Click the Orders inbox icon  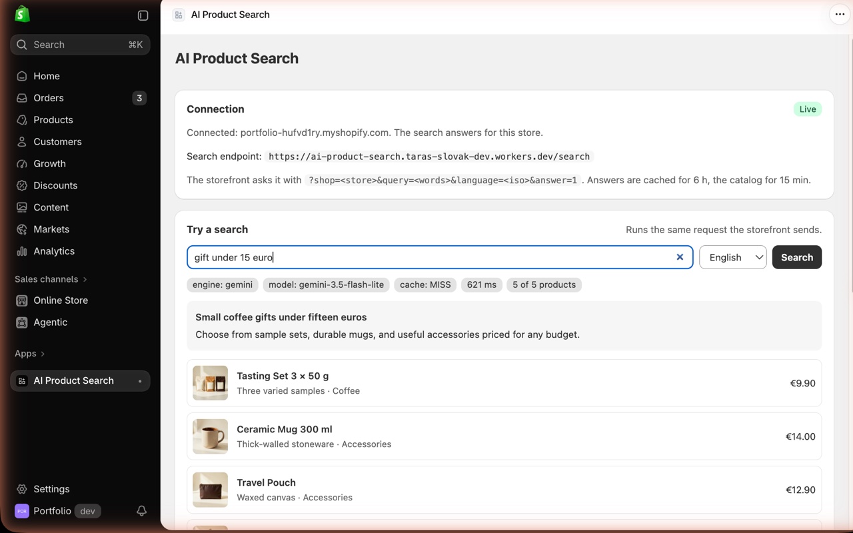tap(22, 98)
